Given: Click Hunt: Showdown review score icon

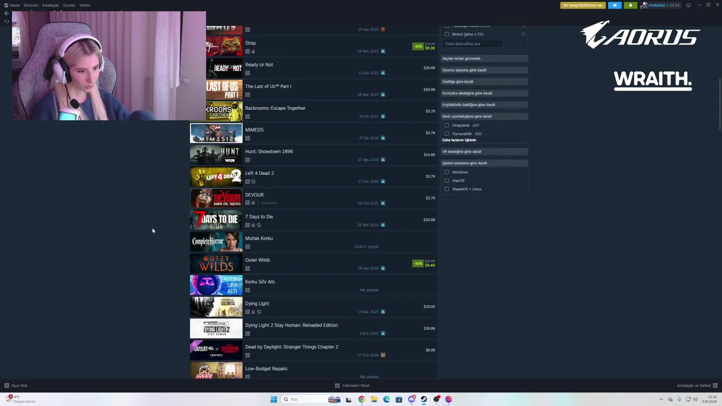Looking at the screenshot, I should click(x=383, y=160).
